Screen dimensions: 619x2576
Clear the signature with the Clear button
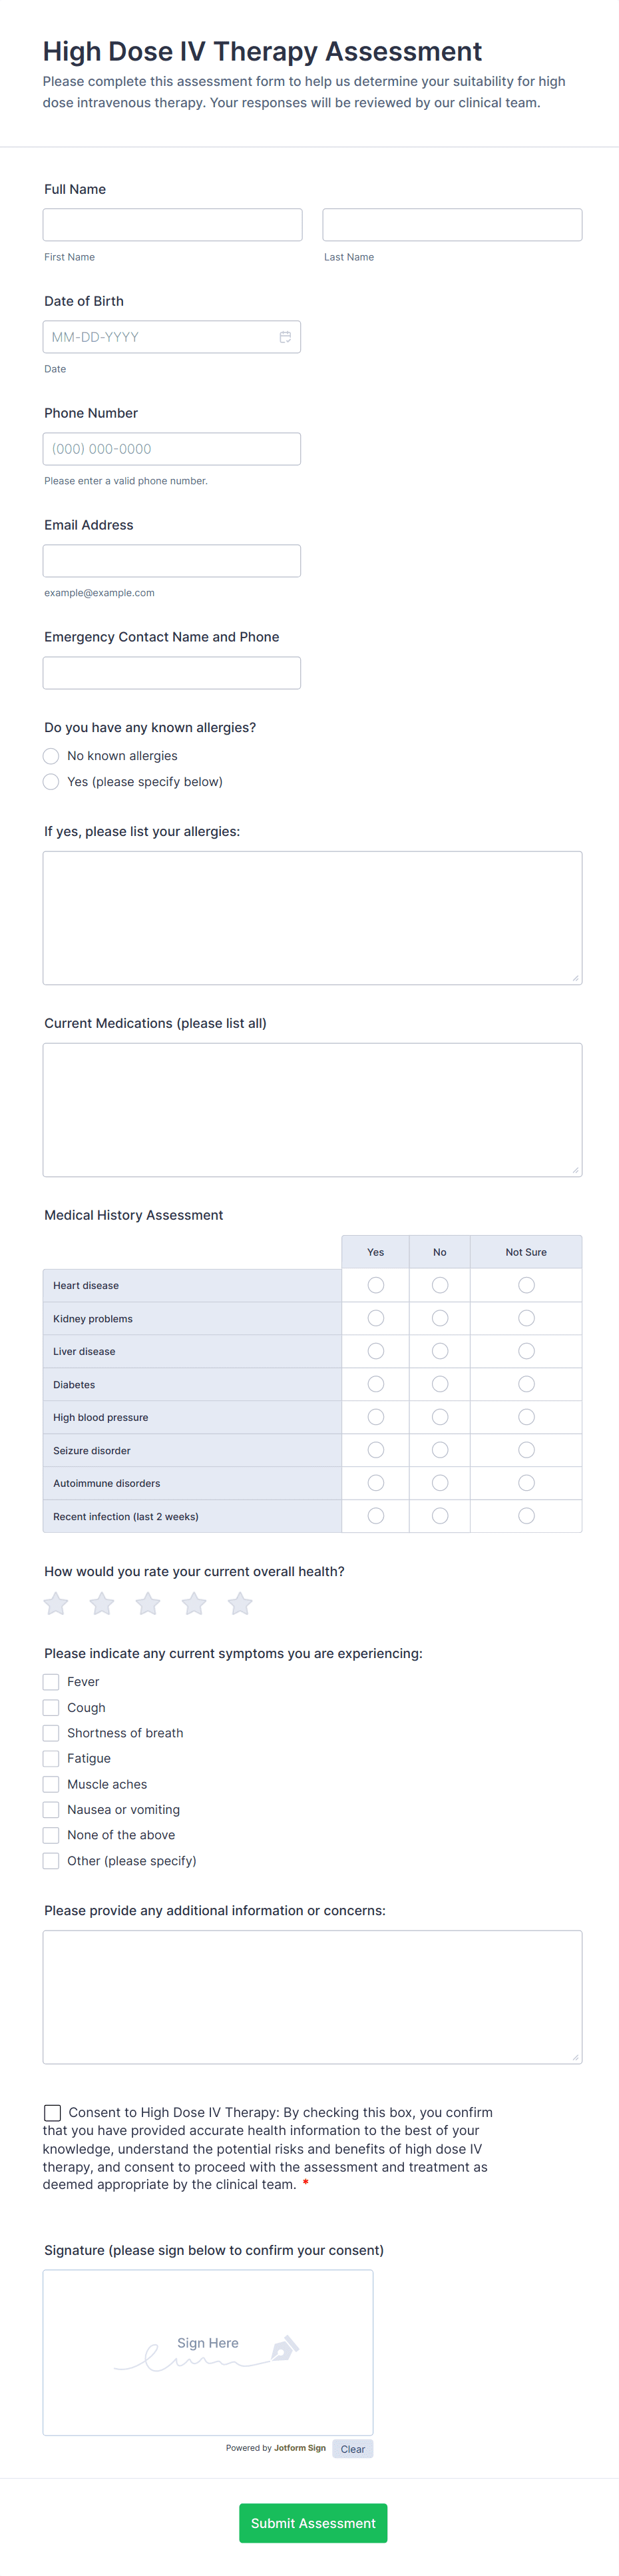point(353,2449)
